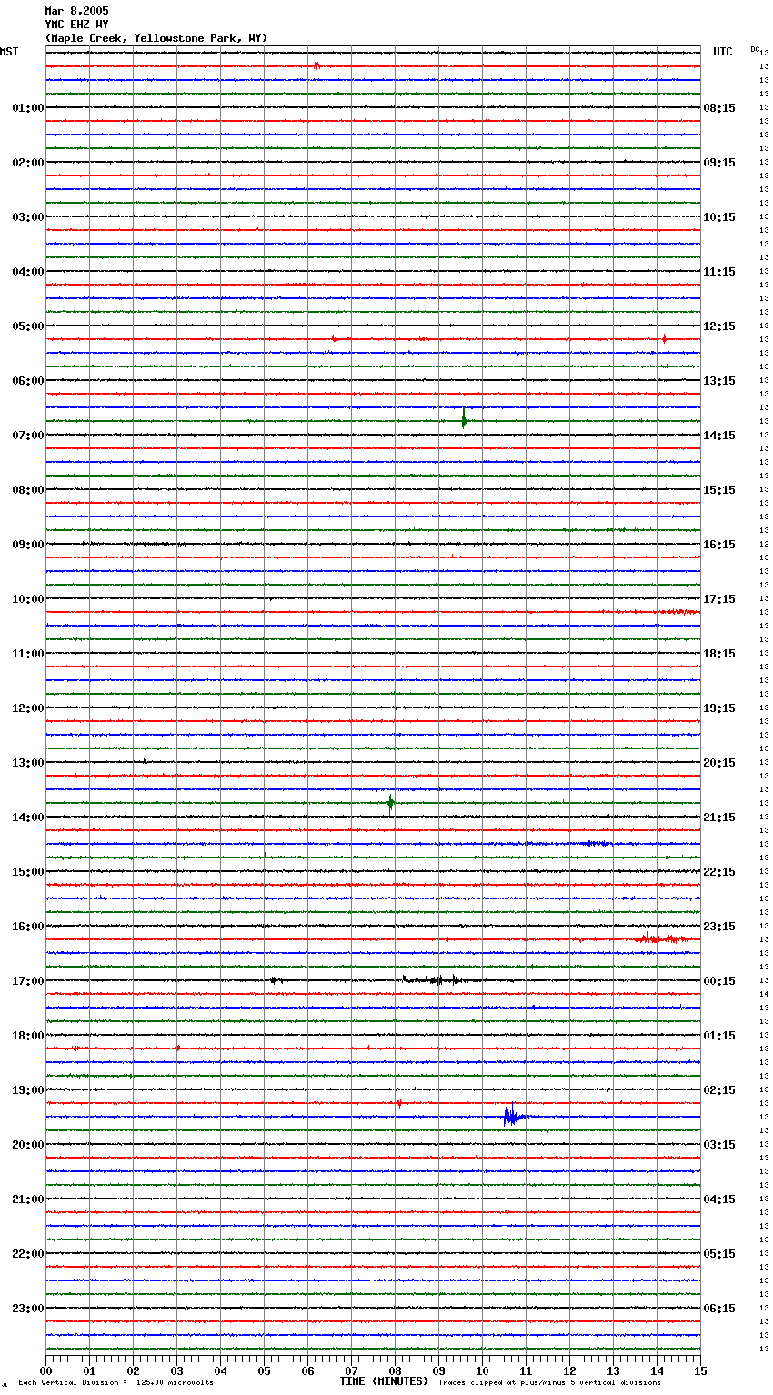Click the red noise burst ending the 16:15 trace
The height and width of the screenshot is (1395, 773).
click(x=667, y=938)
